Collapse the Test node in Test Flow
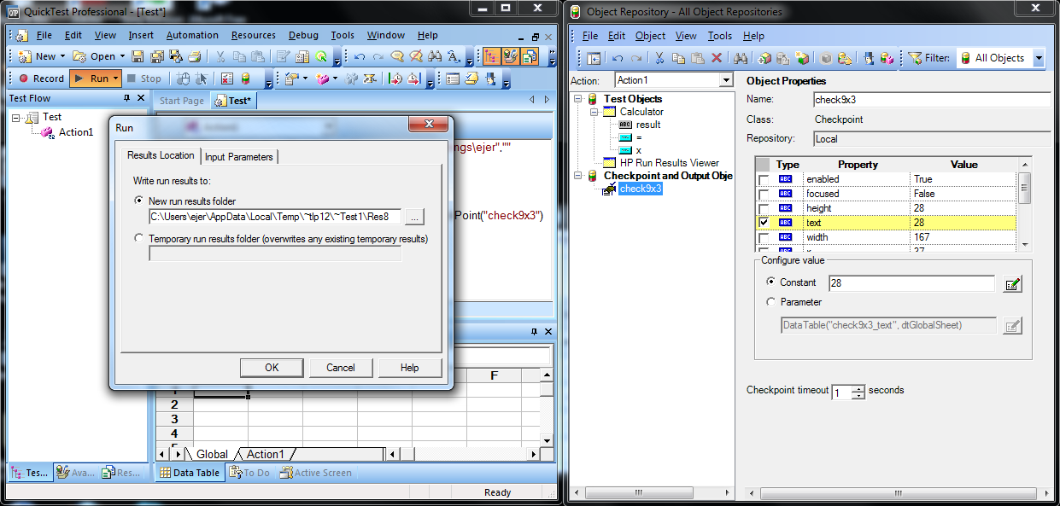Viewport: 1060px width, 506px height. point(16,117)
